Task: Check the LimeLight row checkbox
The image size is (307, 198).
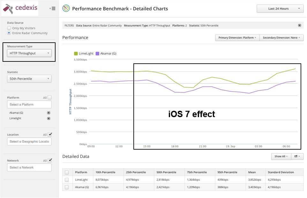Action: coord(67,180)
